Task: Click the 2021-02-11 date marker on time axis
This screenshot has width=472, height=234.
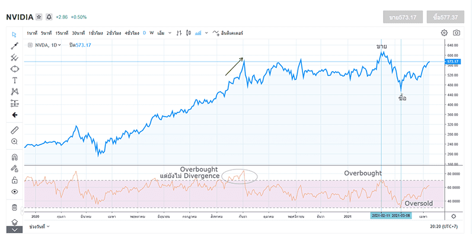Action: tap(381, 216)
